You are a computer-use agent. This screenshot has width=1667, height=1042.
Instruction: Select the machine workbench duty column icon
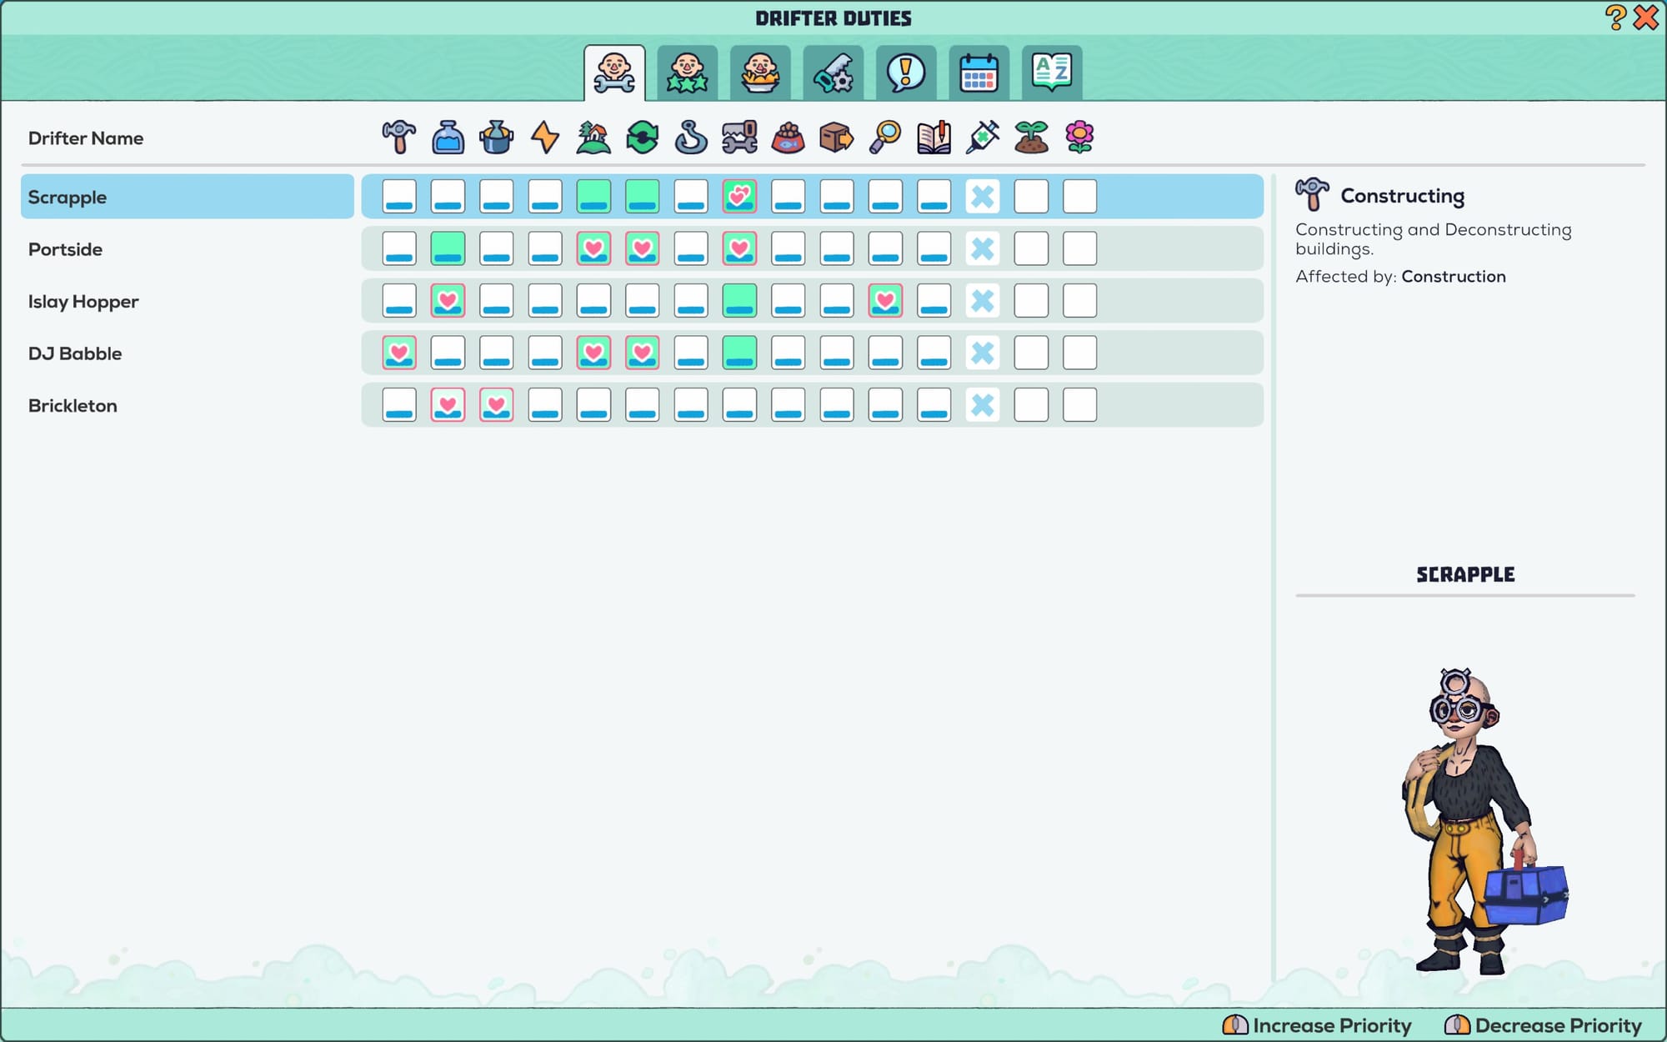coord(739,138)
